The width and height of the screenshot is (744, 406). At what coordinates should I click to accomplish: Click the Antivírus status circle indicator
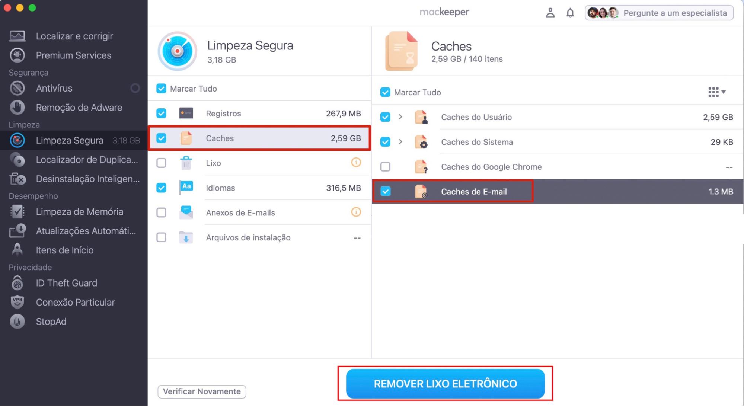point(135,88)
